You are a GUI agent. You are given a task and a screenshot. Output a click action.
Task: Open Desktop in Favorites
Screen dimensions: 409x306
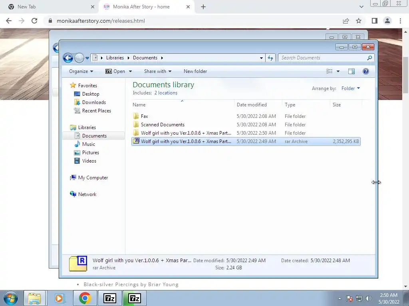point(91,94)
